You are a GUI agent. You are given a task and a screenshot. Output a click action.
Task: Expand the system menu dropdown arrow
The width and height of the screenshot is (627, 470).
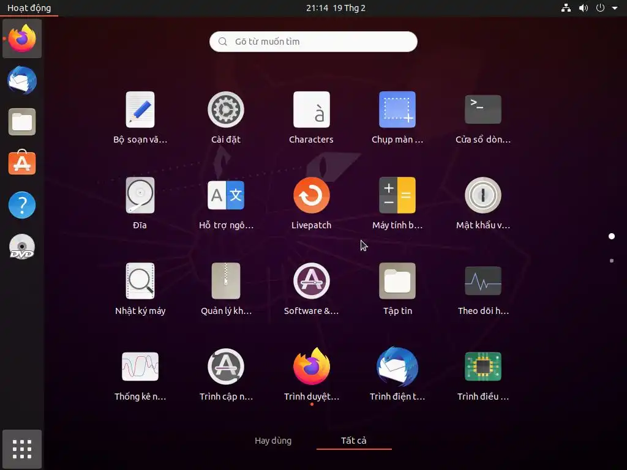click(615, 8)
